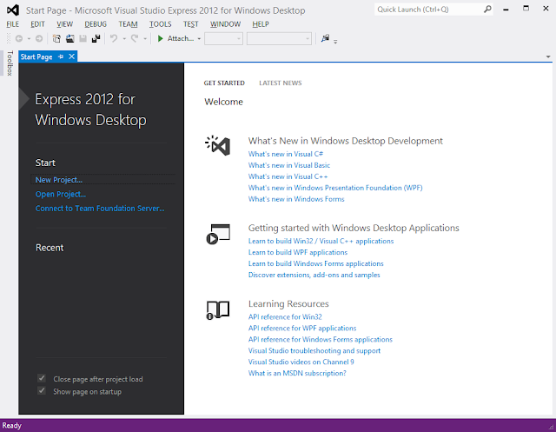
Task: Open the Toolbox side panel tab
Action: [10, 63]
